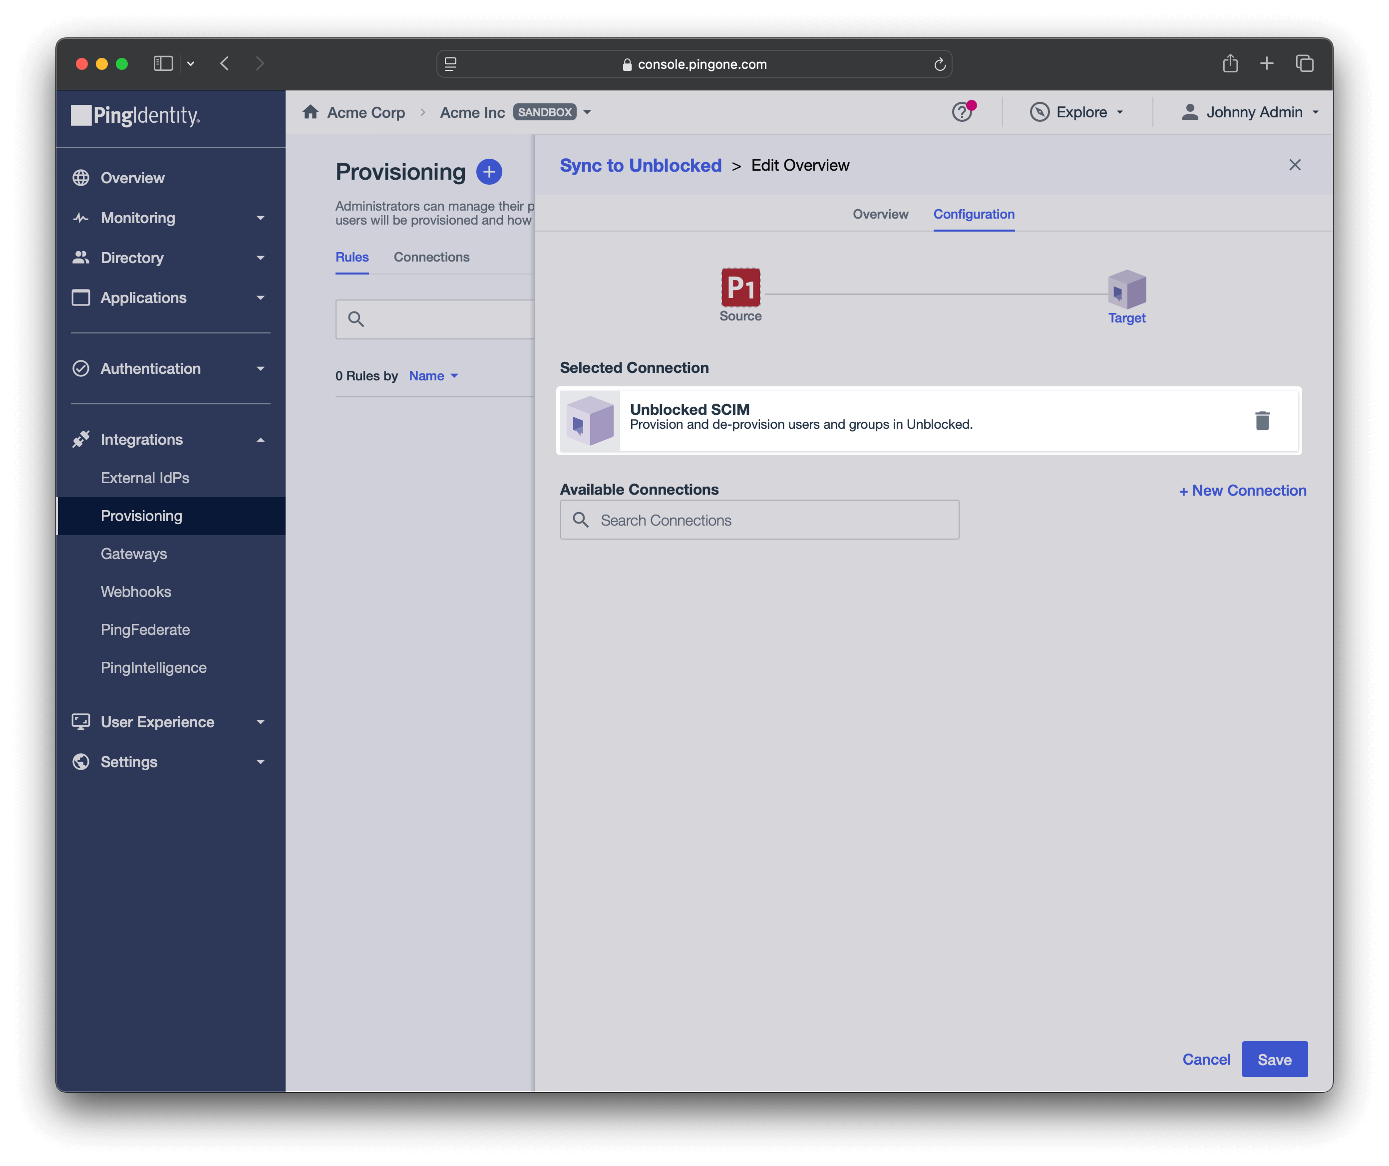Open the help question mark icon

click(962, 112)
